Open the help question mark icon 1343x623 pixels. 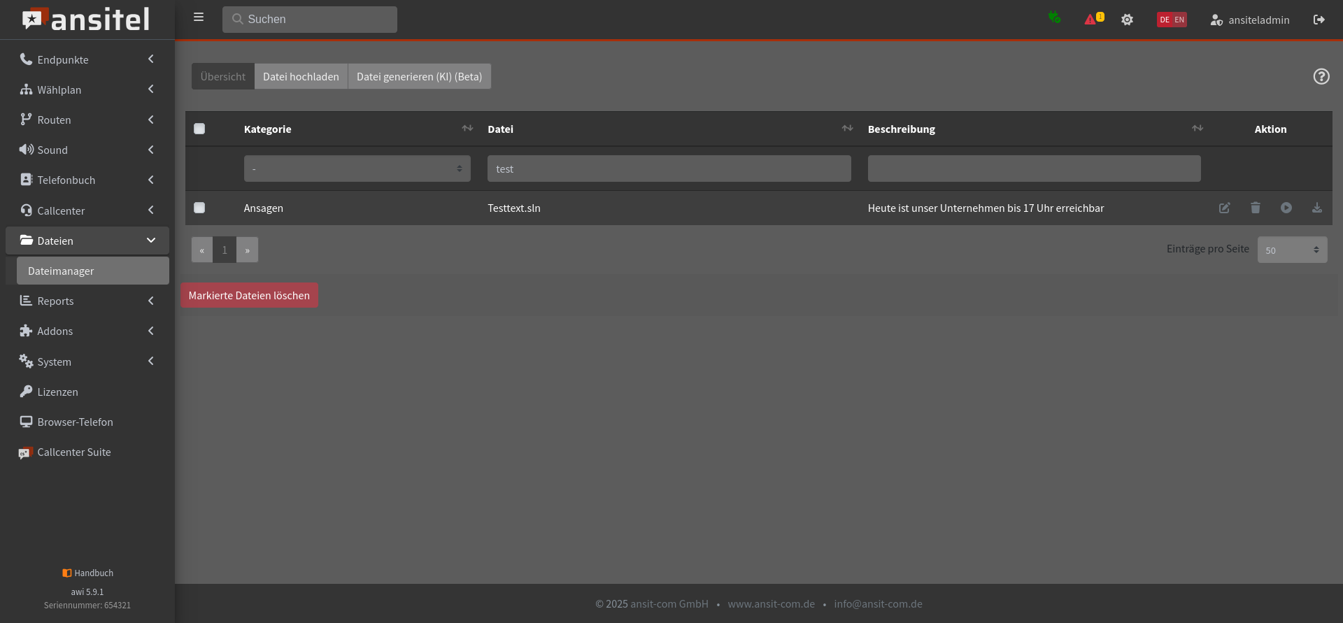click(1321, 76)
